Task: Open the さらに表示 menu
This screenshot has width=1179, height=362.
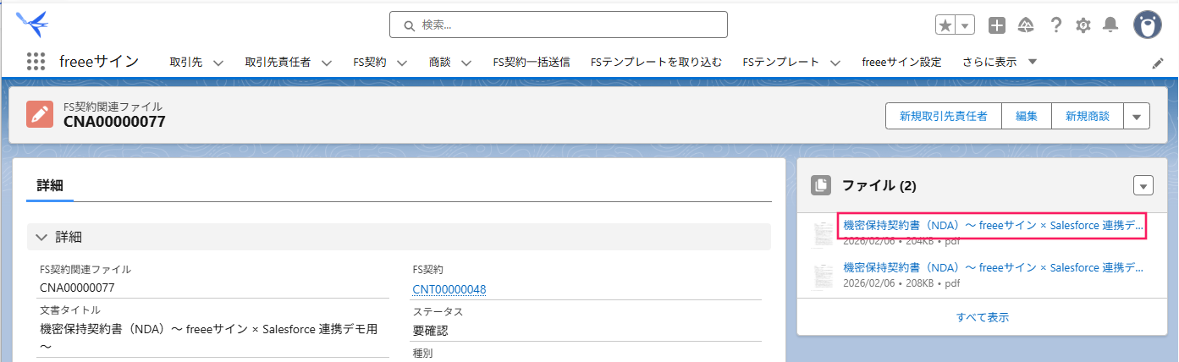Action: tap(1000, 62)
